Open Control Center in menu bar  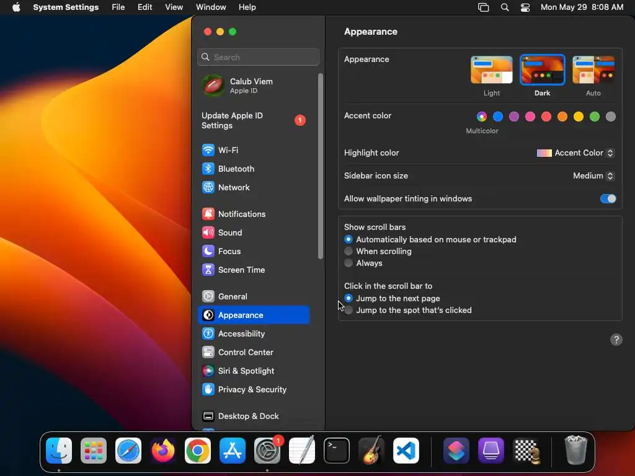pyautogui.click(x=525, y=7)
